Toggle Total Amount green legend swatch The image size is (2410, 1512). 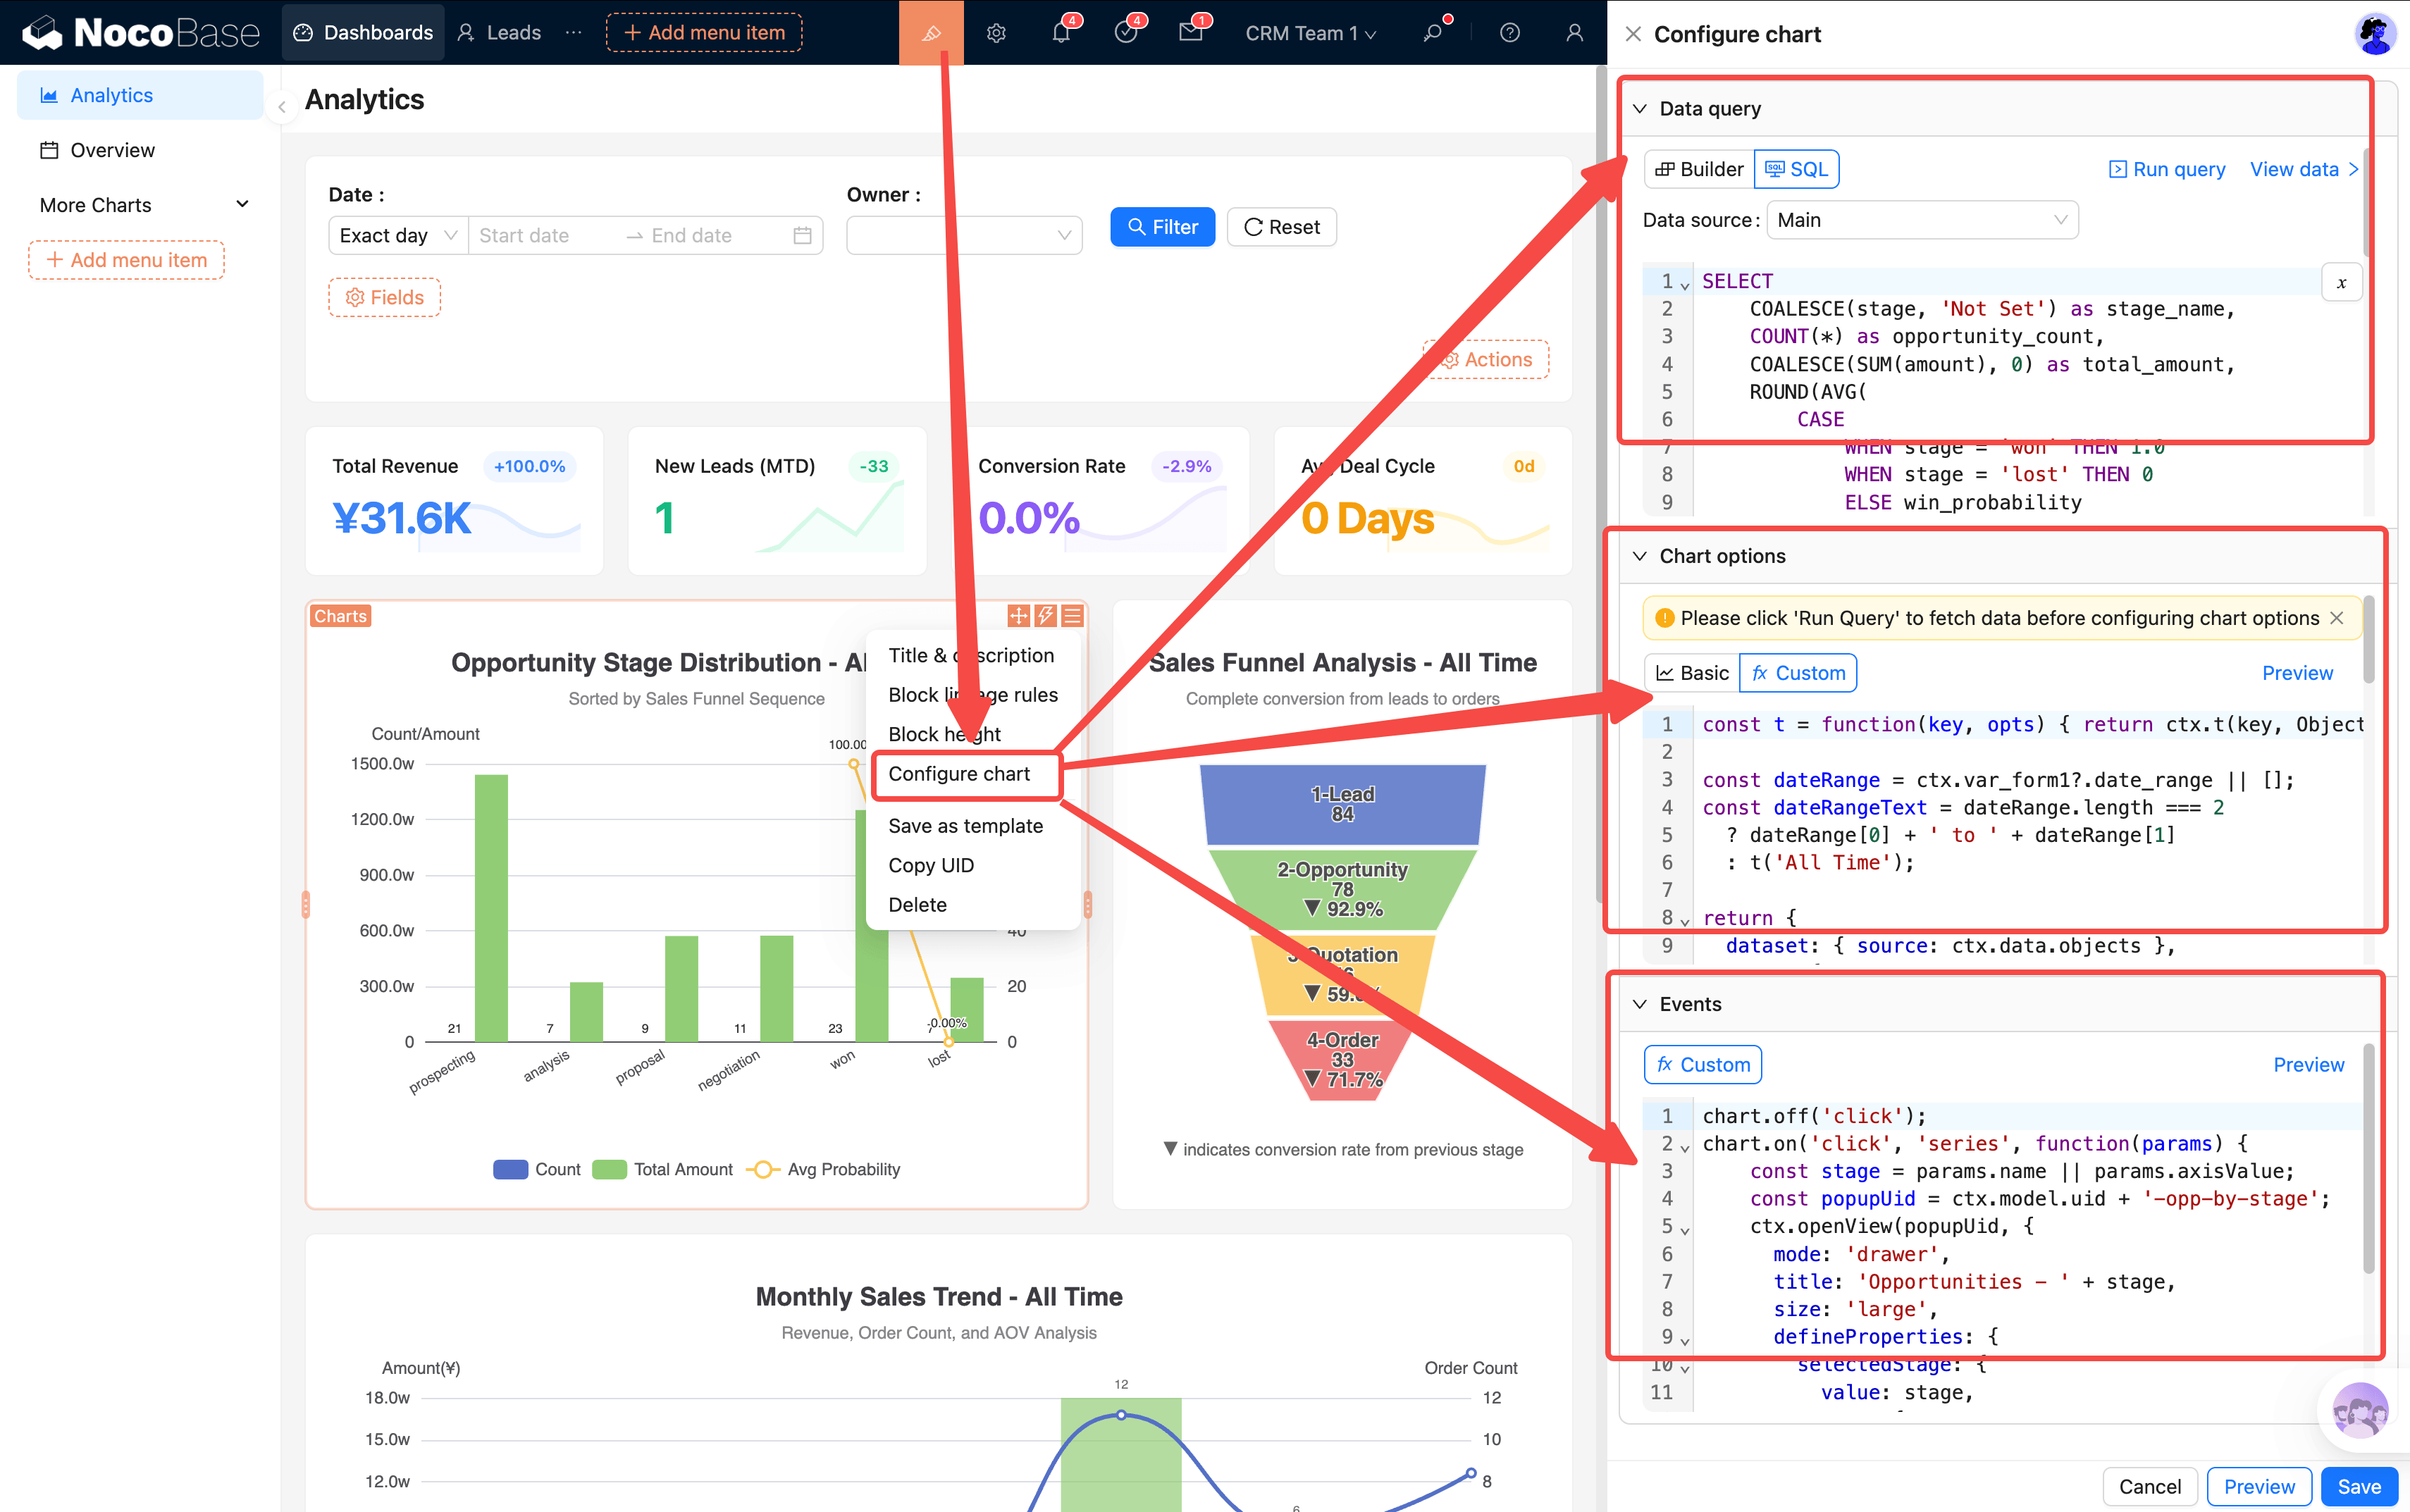pyautogui.click(x=609, y=1169)
